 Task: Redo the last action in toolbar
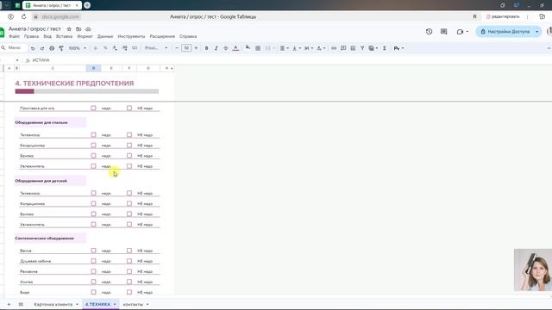[x=42, y=48]
